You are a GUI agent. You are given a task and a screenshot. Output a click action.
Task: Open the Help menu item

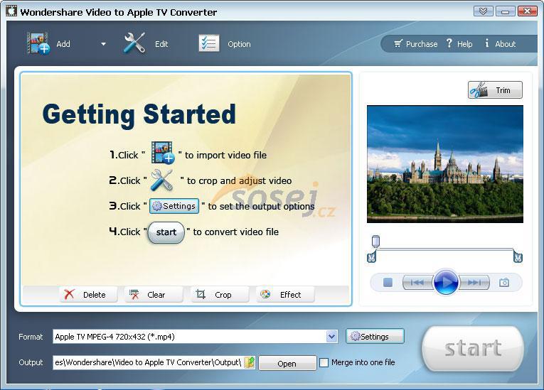(459, 43)
